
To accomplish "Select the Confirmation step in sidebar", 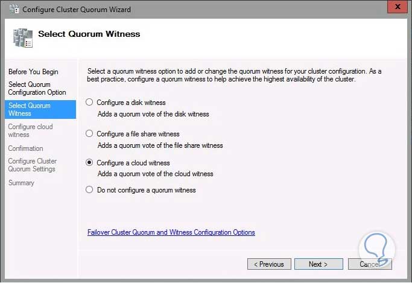I will pyautogui.click(x=25, y=148).
